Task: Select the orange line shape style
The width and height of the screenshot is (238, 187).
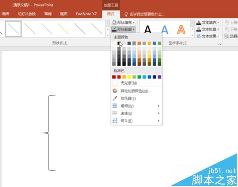Action: [30, 29]
